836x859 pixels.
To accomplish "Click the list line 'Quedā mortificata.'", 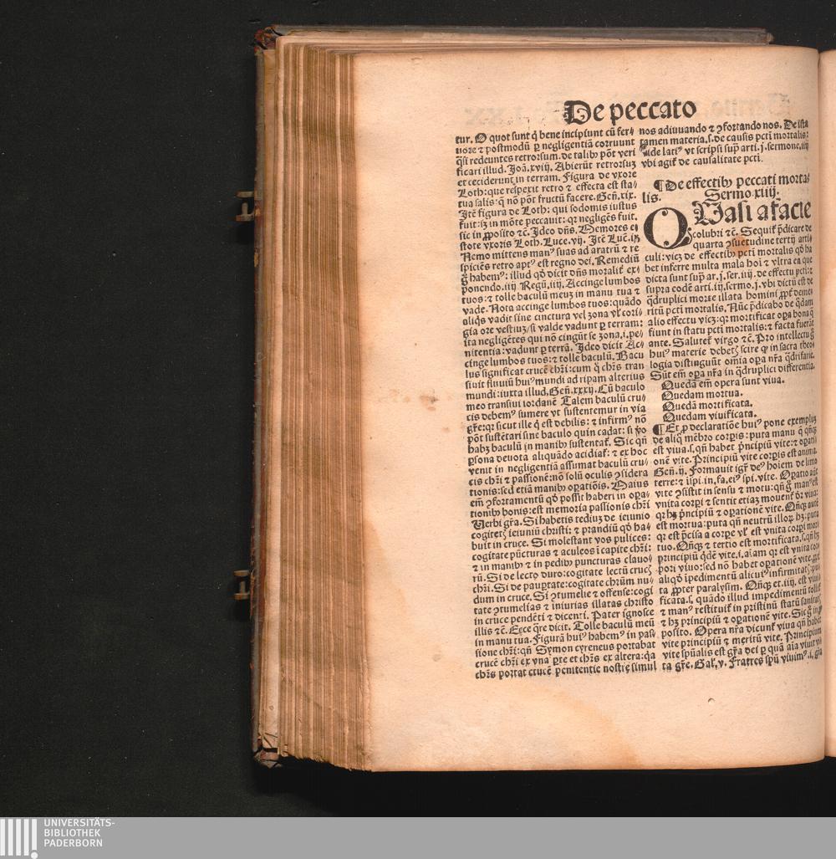I will (709, 406).
